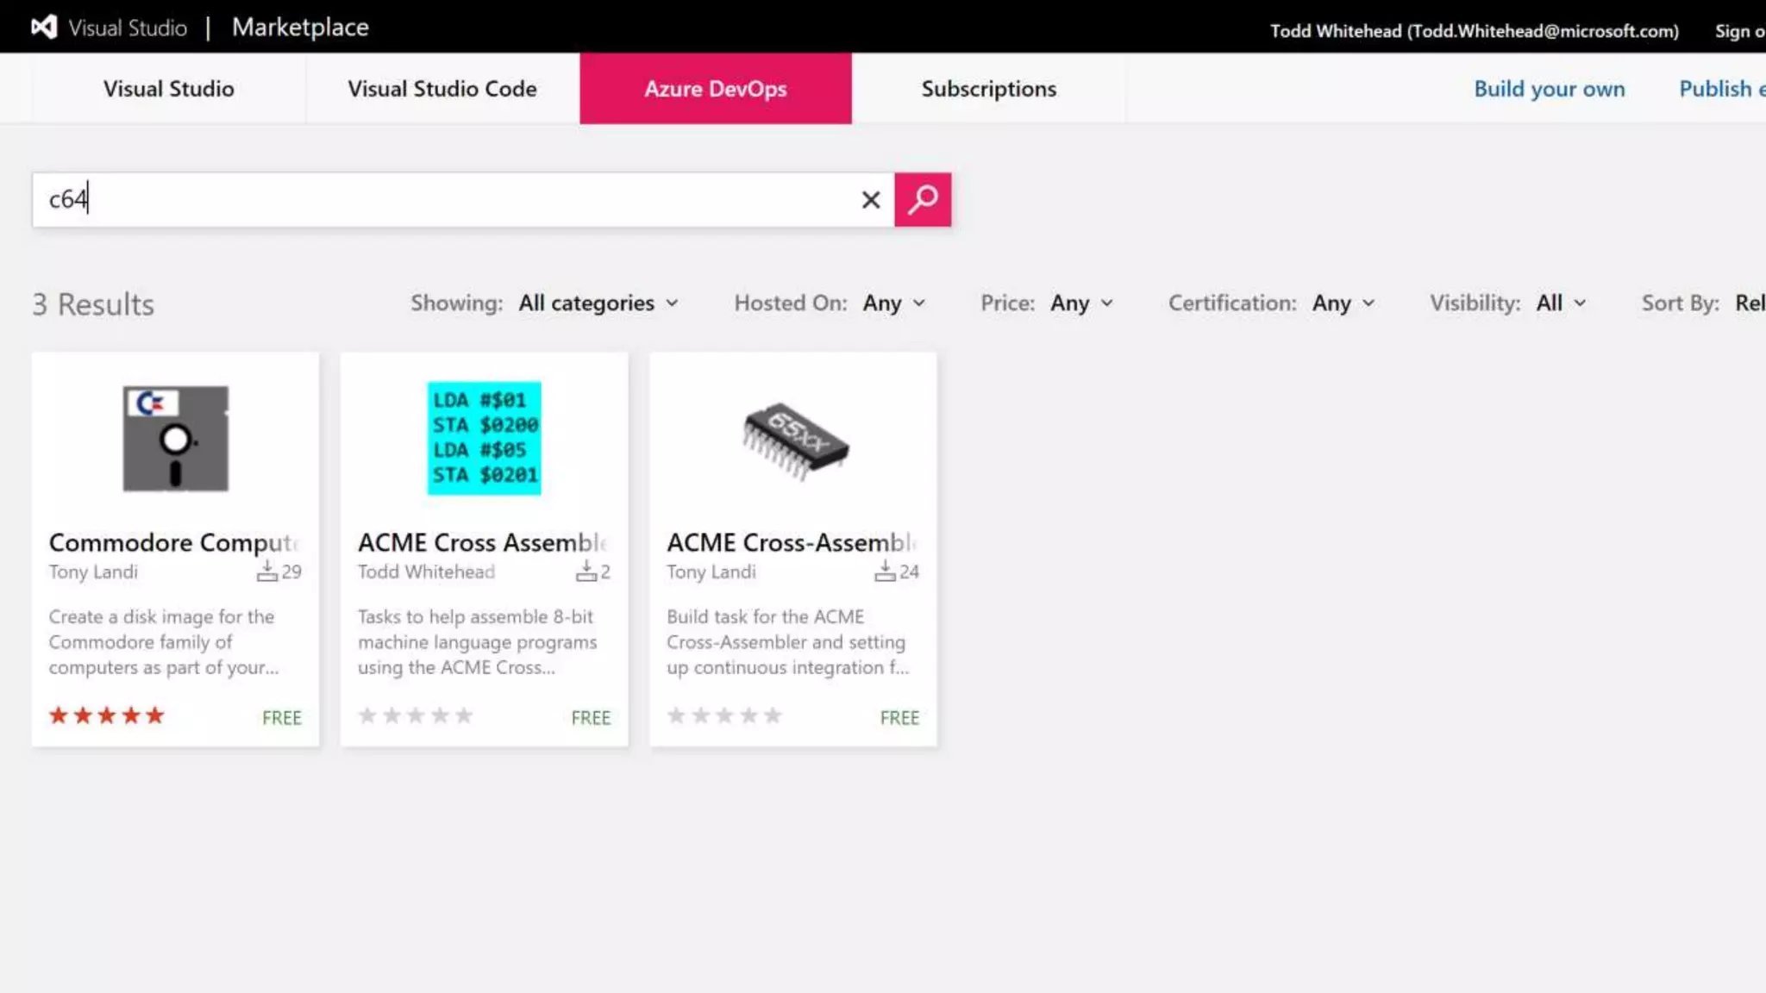
Task: Switch to the Visual Studio Code tab
Action: pos(442,89)
